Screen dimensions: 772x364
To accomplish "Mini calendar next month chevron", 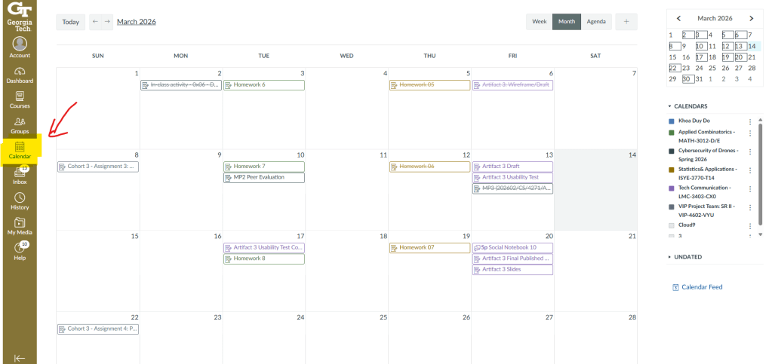I will [752, 19].
